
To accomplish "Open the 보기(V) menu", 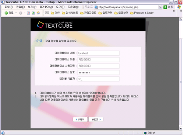I will (32, 7).
